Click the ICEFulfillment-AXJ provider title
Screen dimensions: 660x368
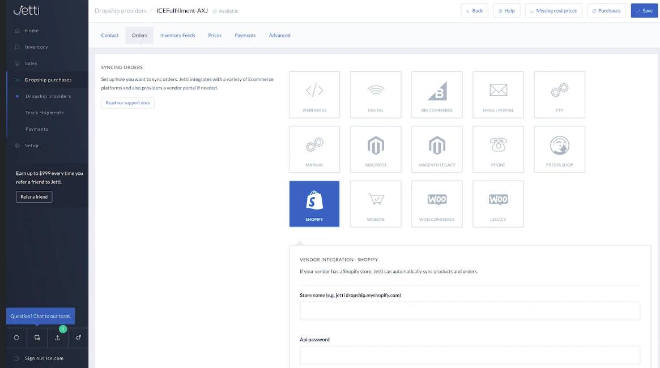click(182, 11)
